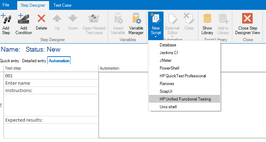Select PowerShell in the dropdown list

click(169, 68)
